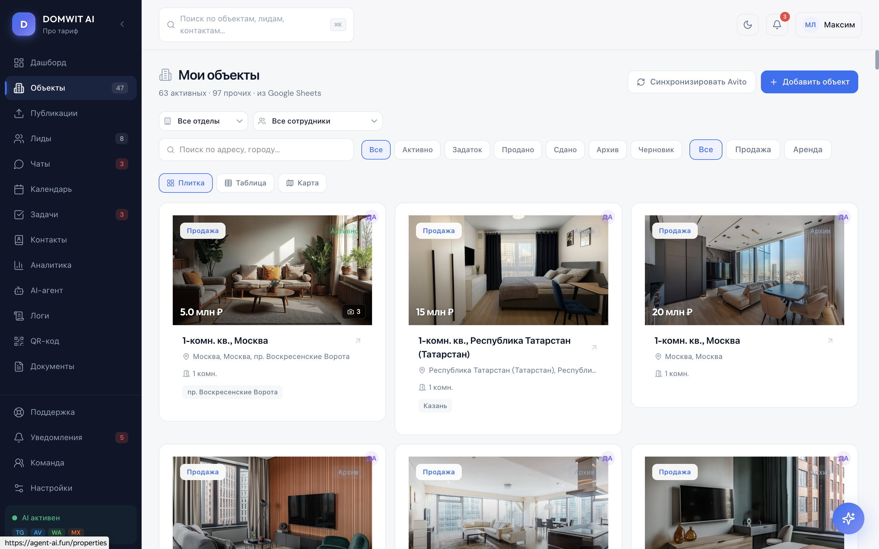Toggle dark mode moon icon
The height and width of the screenshot is (549, 879).
747,25
